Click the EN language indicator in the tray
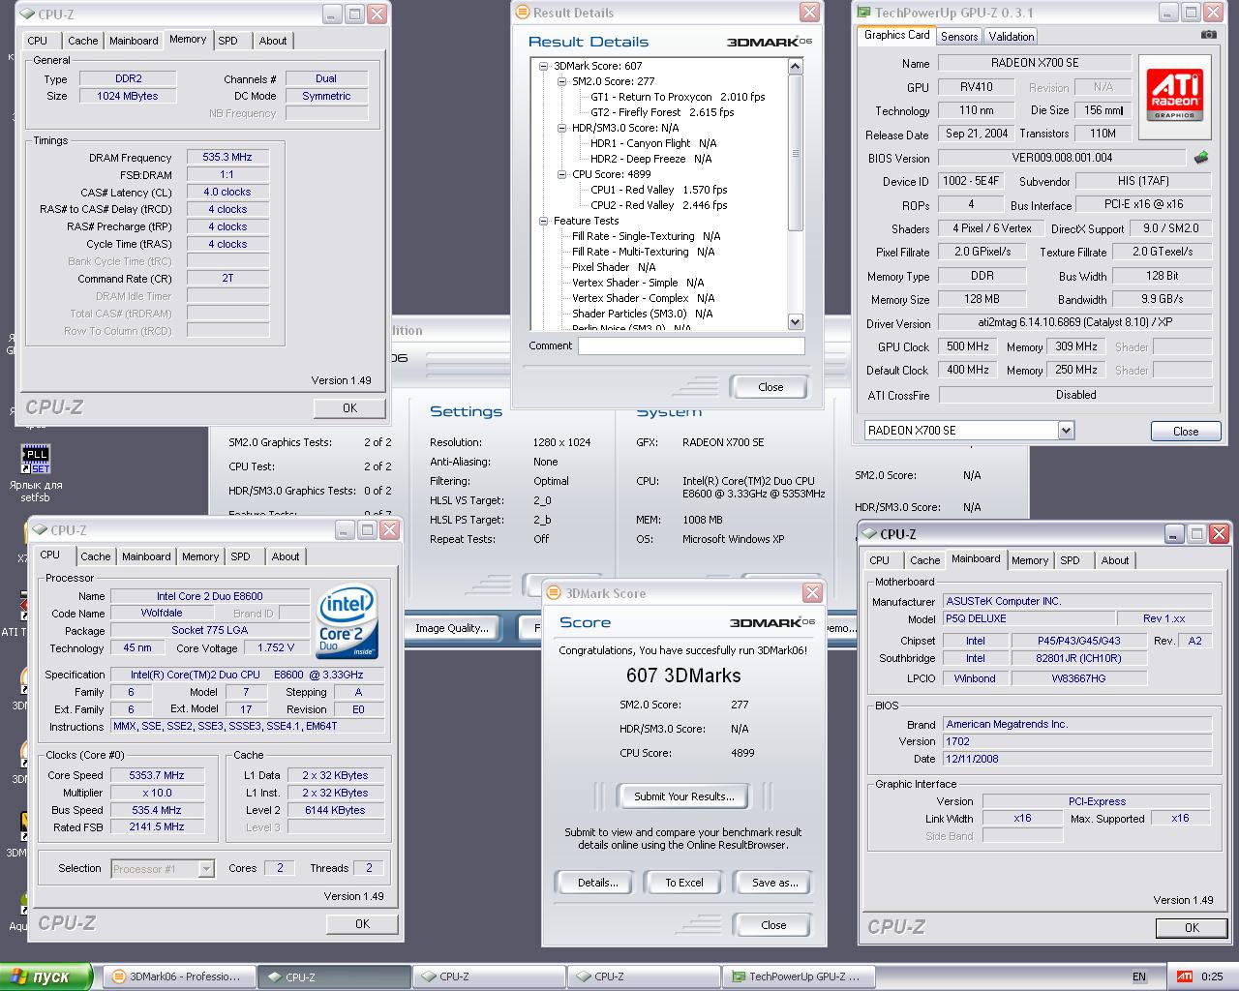This screenshot has height=991, width=1239. point(1139,976)
